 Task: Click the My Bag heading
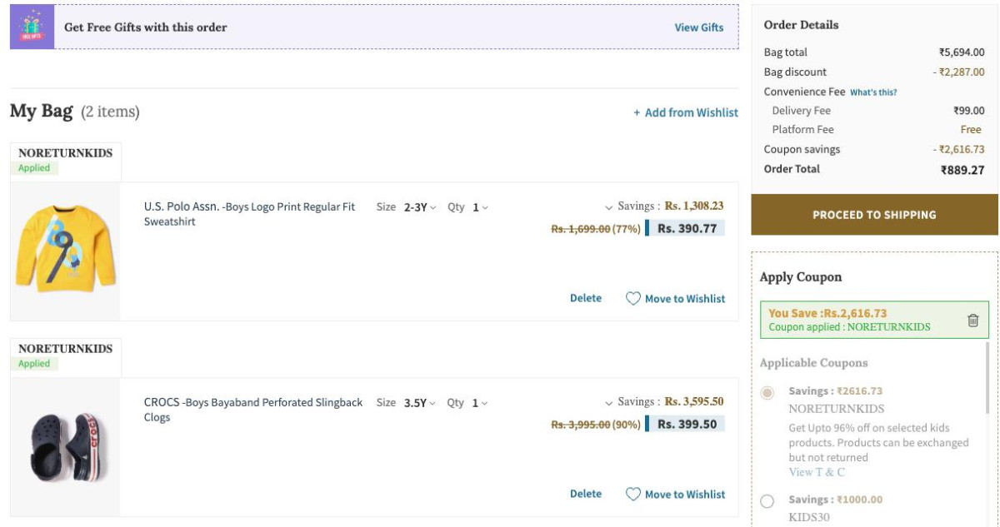[x=42, y=111]
